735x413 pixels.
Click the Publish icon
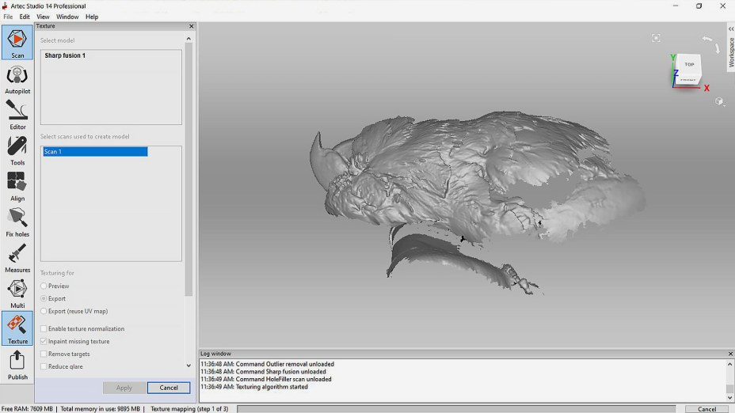click(17, 365)
